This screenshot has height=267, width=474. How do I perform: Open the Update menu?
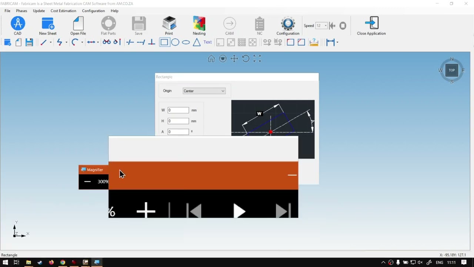pos(39,11)
